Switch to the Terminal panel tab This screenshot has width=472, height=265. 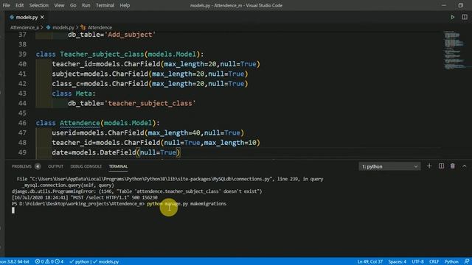point(118,166)
